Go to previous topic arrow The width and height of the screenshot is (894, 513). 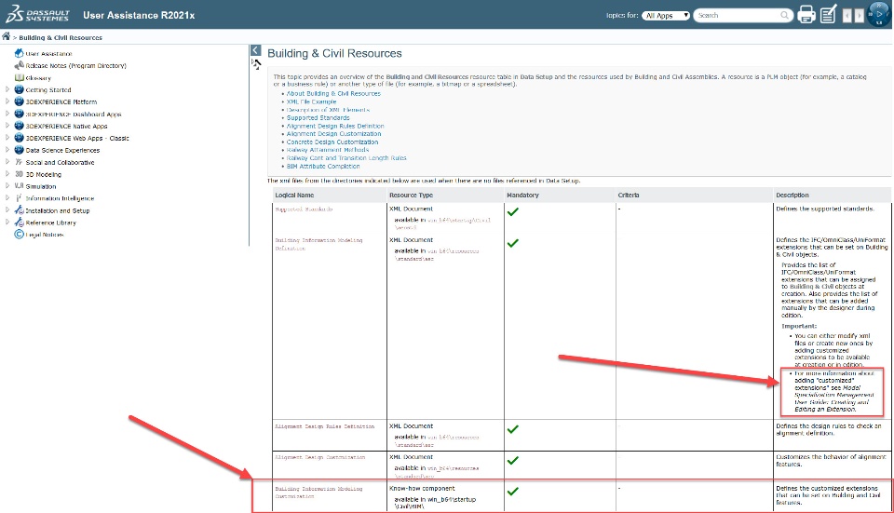847,16
